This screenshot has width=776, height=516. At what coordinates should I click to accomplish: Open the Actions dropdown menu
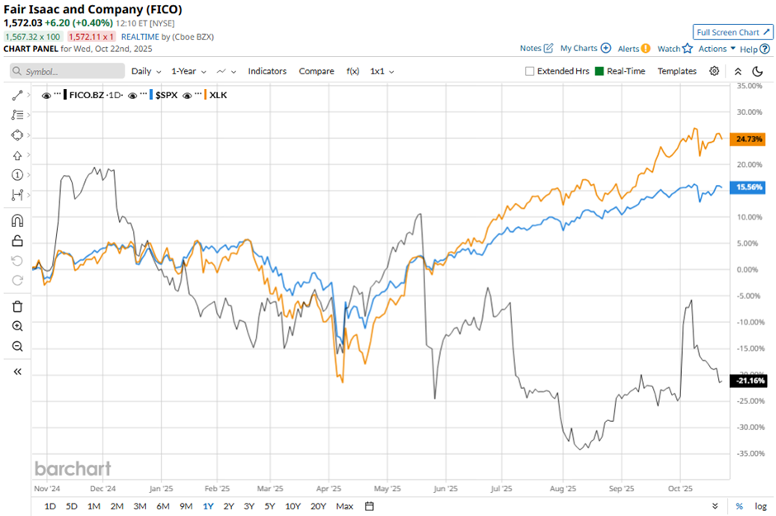pos(717,49)
